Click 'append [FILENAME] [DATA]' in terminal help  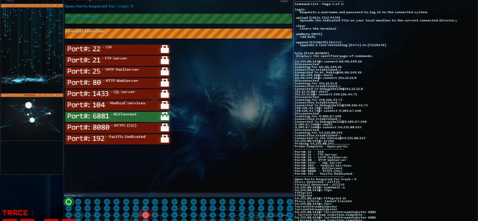318,42
